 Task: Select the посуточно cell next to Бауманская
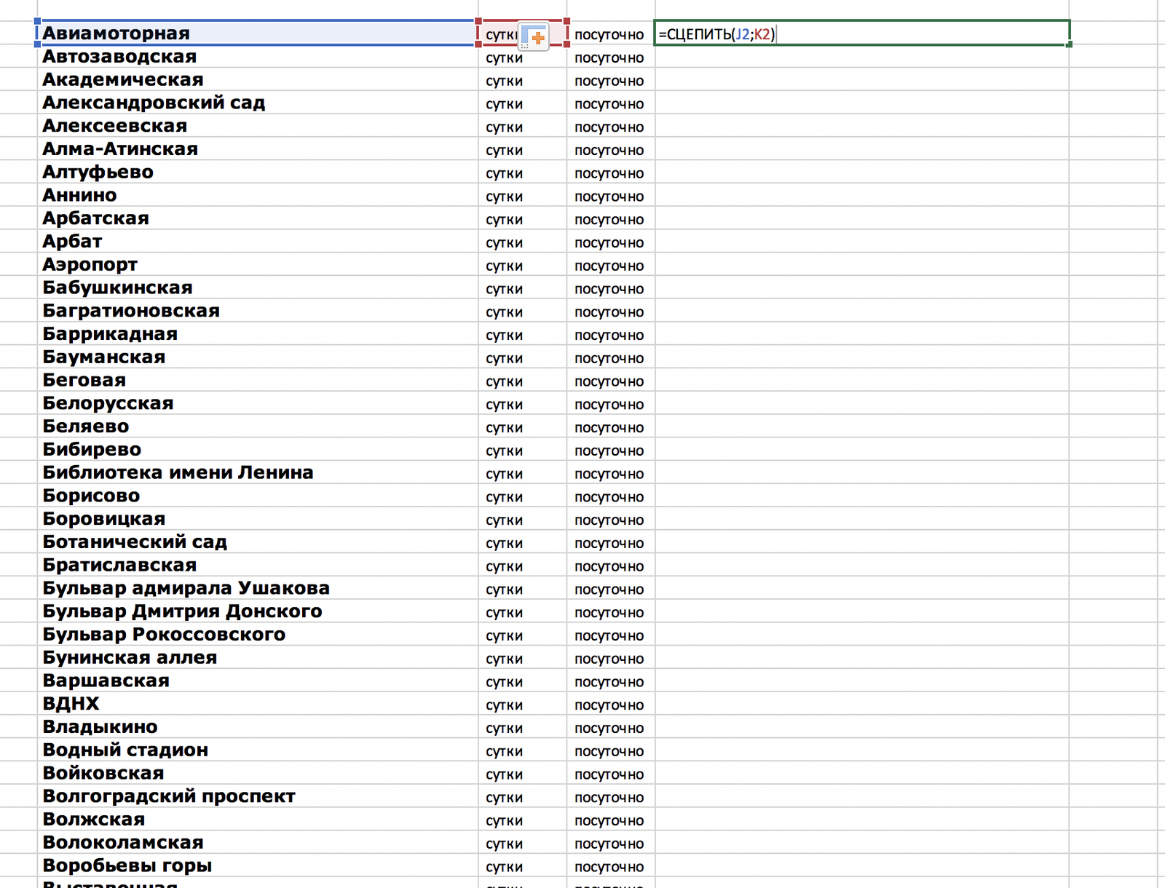point(609,358)
